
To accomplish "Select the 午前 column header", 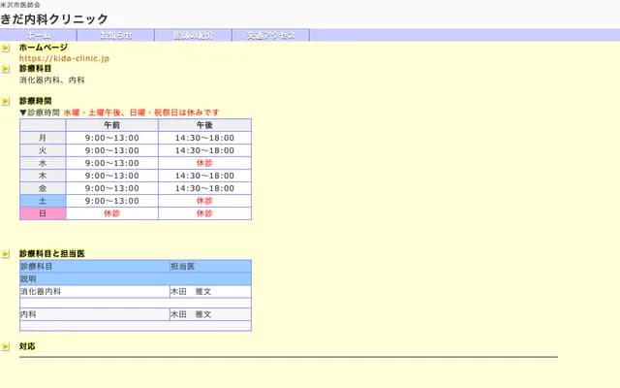I will tap(111, 125).
